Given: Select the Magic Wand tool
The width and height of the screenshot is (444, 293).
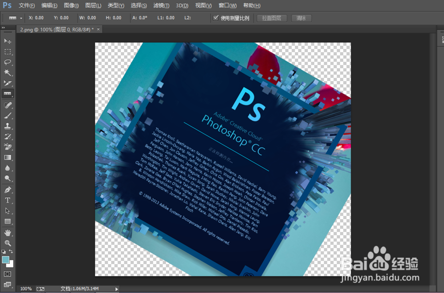Looking at the screenshot, I should coord(8,73).
